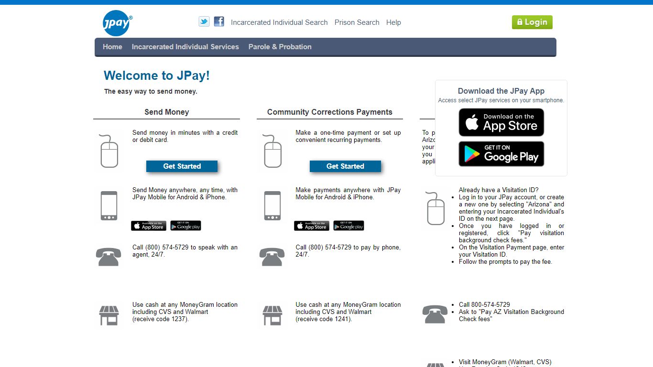Image resolution: width=653 pixels, height=367 pixels.
Task: Click the telephone icon in Send Money
Action: pyautogui.click(x=109, y=257)
